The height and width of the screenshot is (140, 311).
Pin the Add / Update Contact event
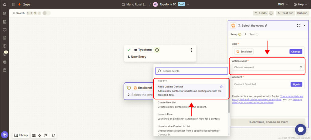pyautogui.click(x=221, y=87)
